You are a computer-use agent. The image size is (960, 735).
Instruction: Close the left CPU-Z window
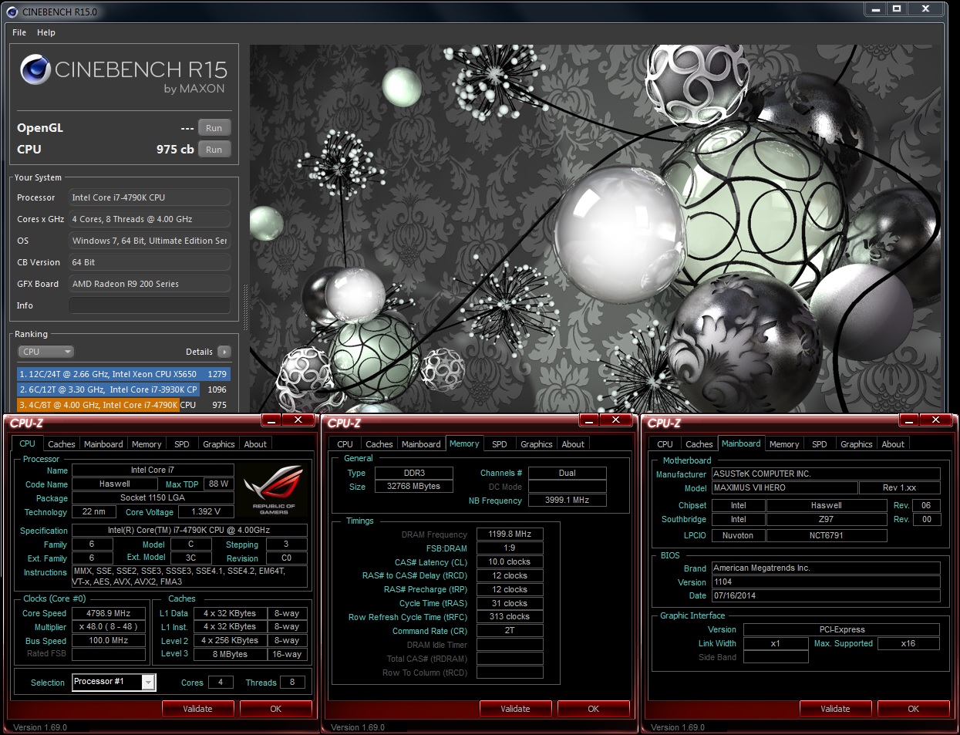298,420
